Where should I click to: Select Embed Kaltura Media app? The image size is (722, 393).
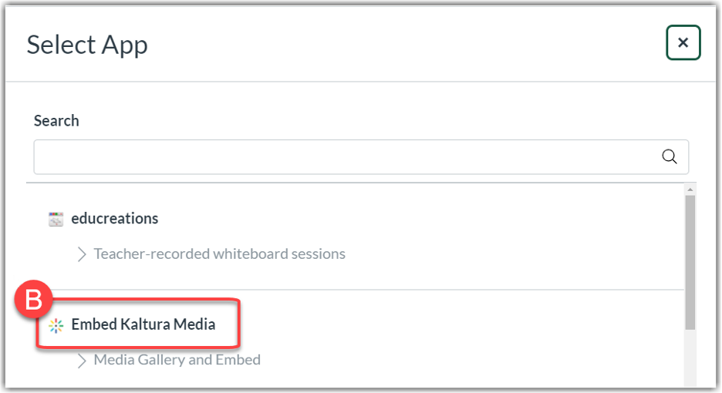point(143,324)
